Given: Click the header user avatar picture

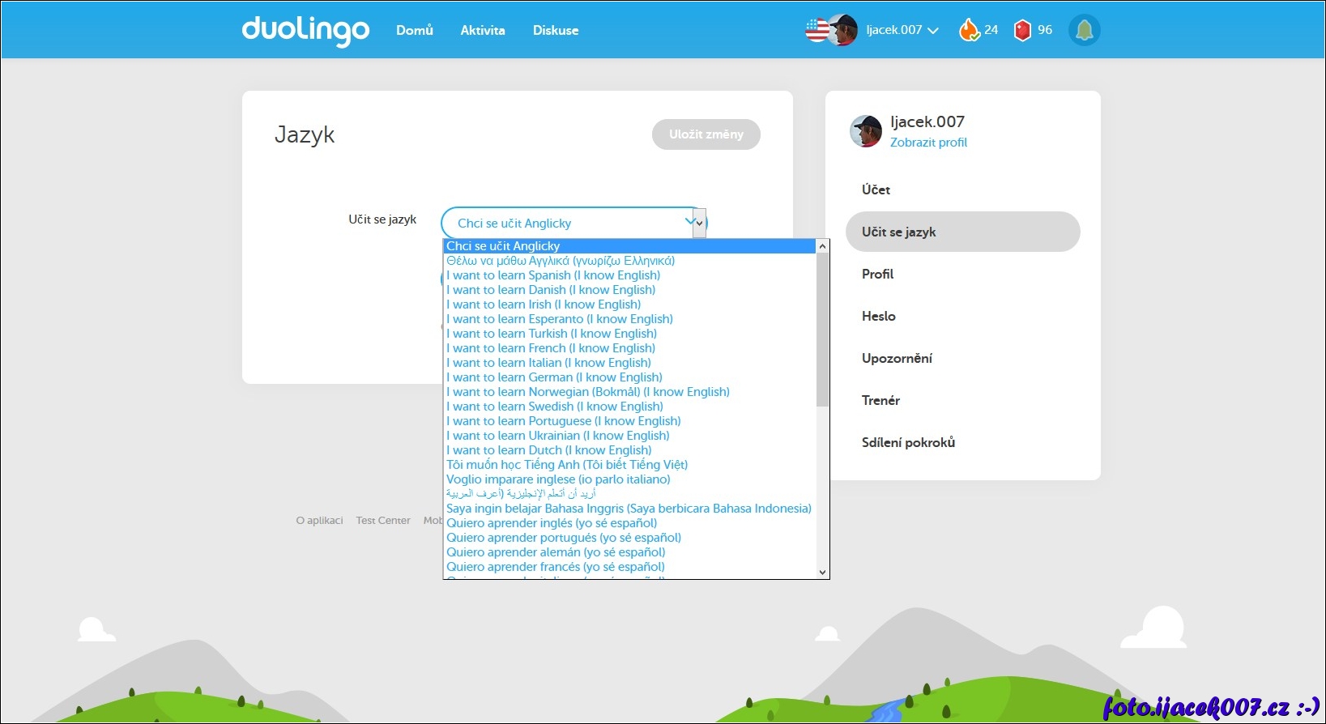Looking at the screenshot, I should tap(843, 30).
